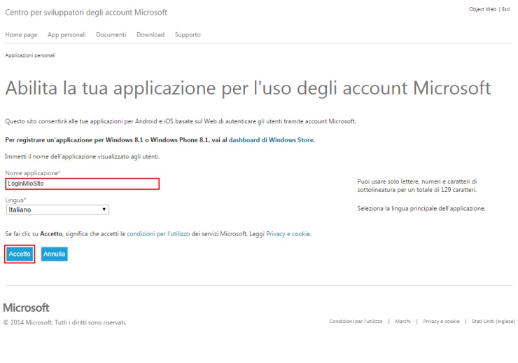Image resolution: width=518 pixels, height=363 pixels.
Task: Click the Nome applicazione text field
Action: point(83,184)
